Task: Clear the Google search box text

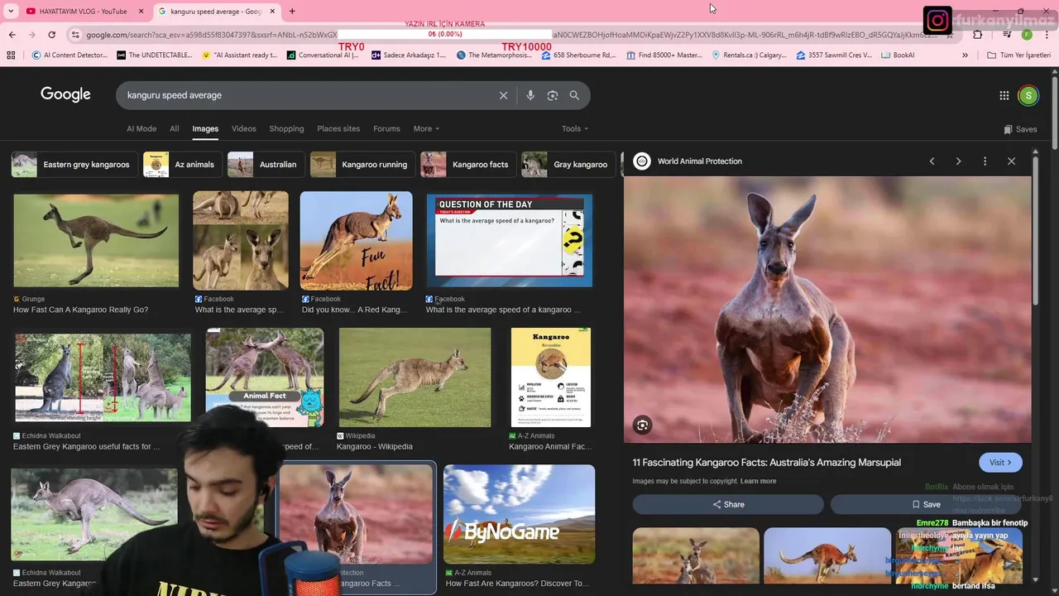Action: click(503, 95)
